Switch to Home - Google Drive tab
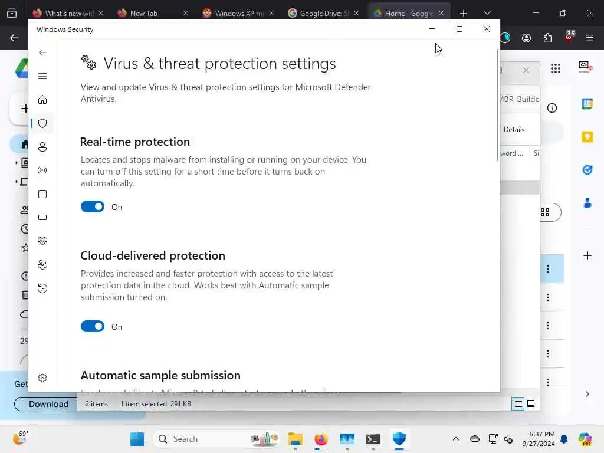 pos(408,13)
